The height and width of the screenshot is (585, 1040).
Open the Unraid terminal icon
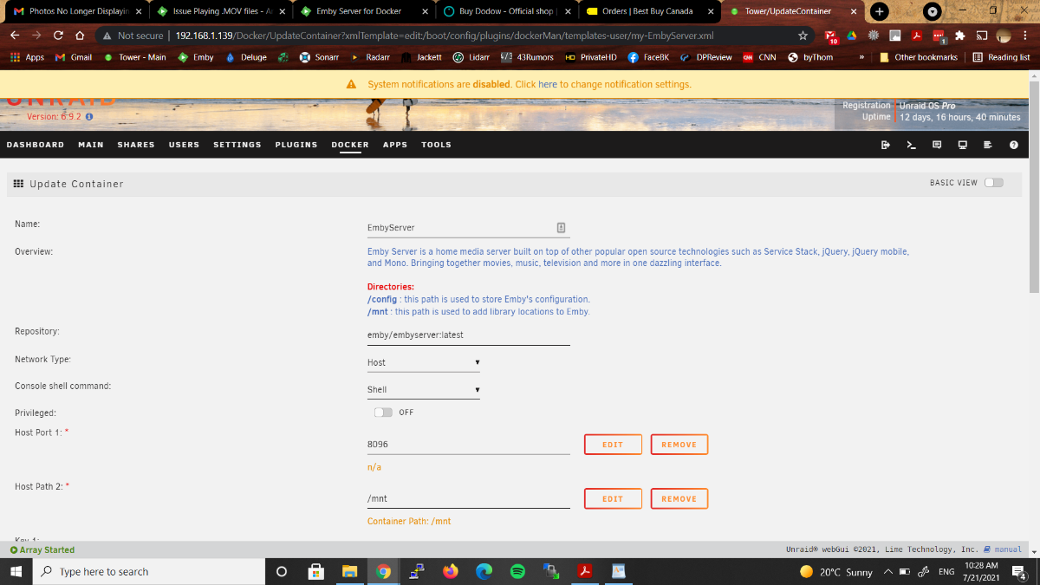(911, 145)
